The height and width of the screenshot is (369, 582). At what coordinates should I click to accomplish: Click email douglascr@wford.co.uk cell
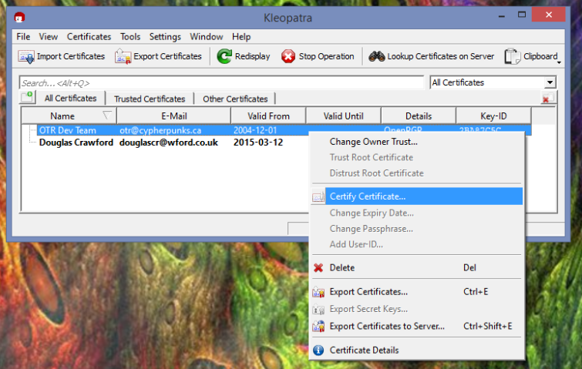169,143
